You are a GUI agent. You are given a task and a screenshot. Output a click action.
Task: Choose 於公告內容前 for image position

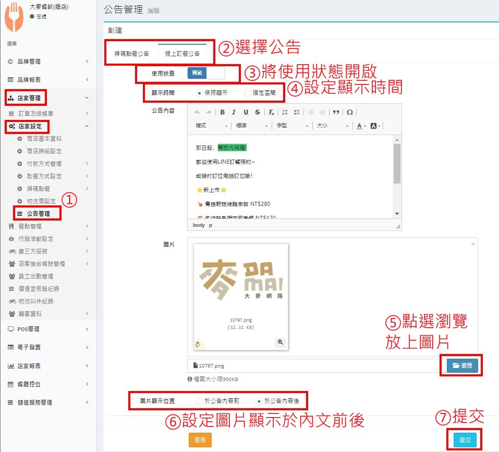199,401
